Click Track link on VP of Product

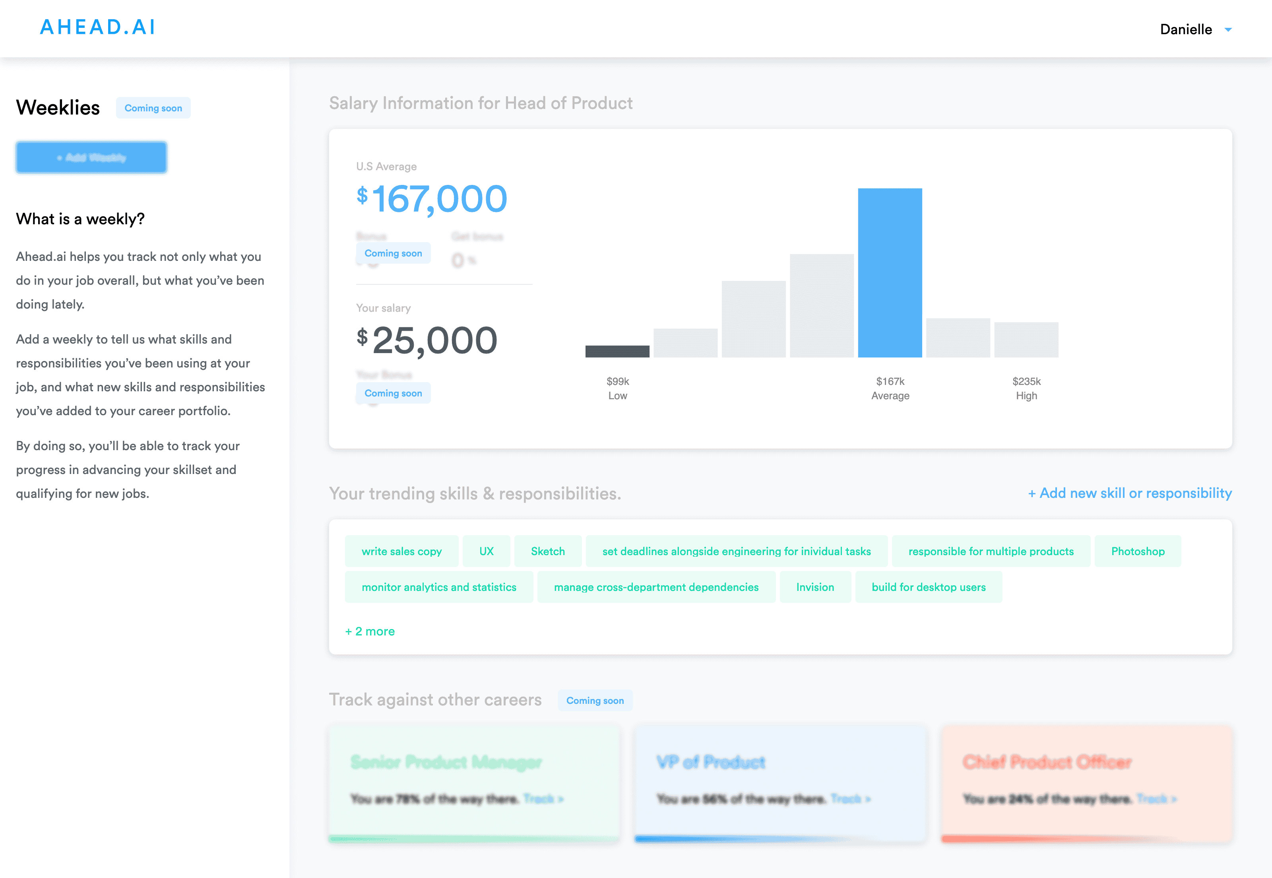849,799
